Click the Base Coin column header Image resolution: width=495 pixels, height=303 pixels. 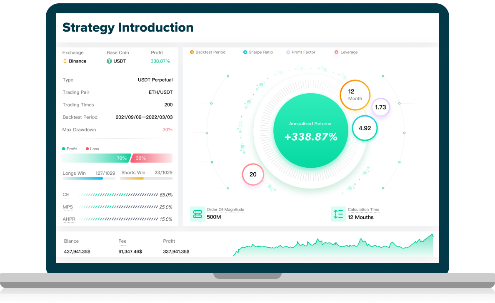pos(118,53)
